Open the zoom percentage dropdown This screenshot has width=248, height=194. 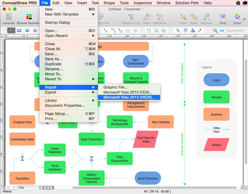click(29, 188)
